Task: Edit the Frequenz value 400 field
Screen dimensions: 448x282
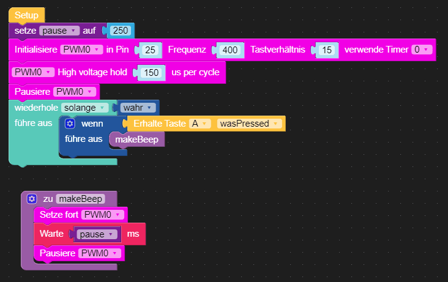Action: pyautogui.click(x=231, y=50)
